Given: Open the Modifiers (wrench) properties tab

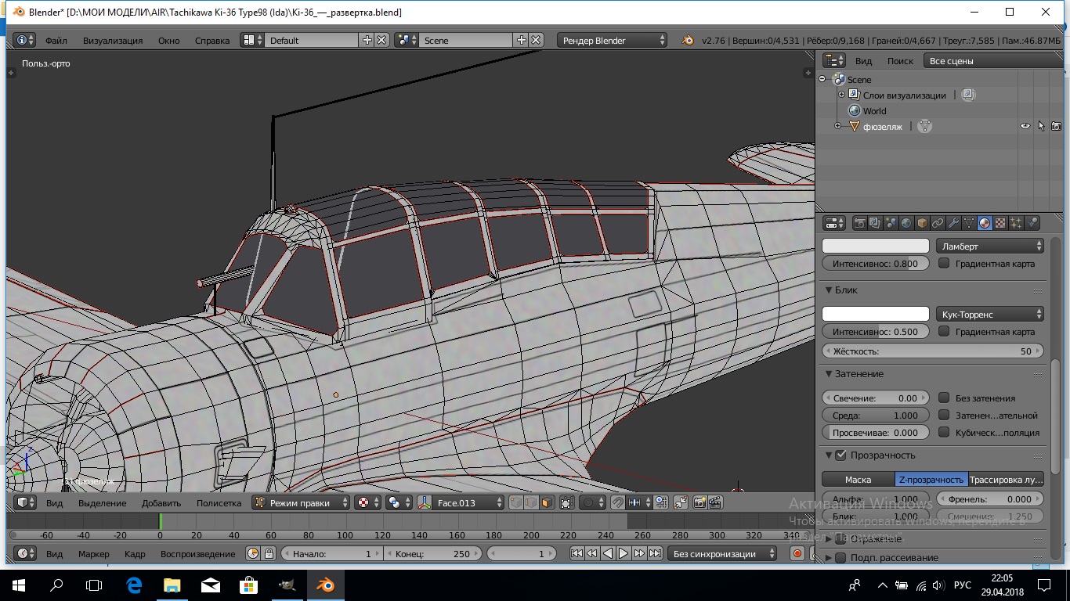Looking at the screenshot, I should coord(953,223).
